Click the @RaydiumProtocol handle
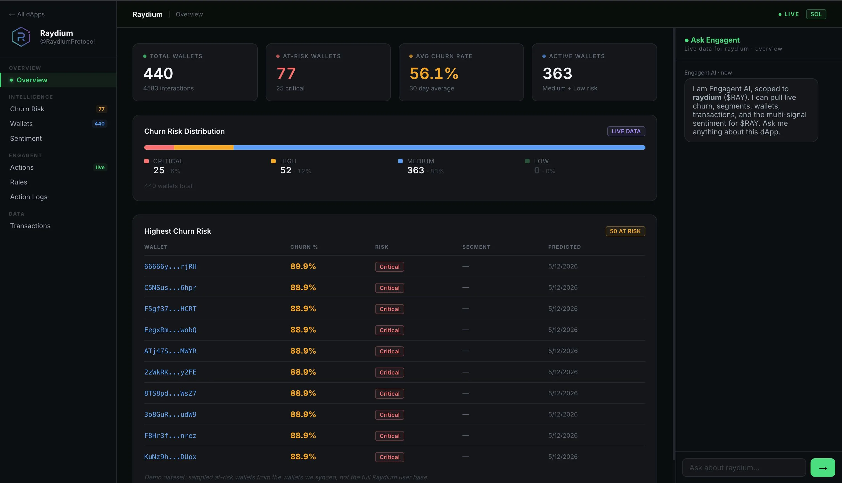 (x=67, y=42)
